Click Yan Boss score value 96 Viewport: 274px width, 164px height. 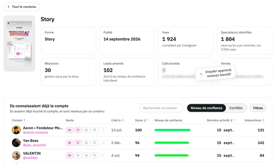137,143
